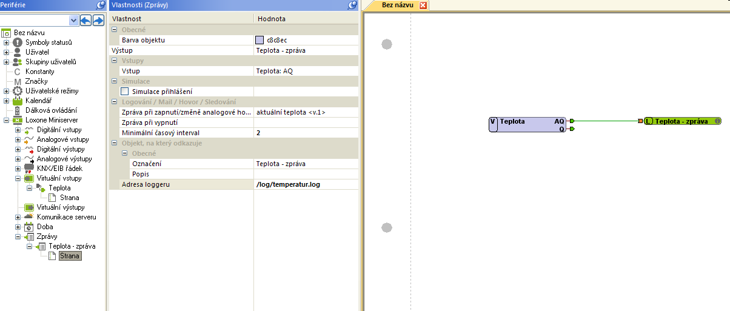The image size is (730, 311).
Task: Select the Komunikace serveru icon
Action: (29, 217)
